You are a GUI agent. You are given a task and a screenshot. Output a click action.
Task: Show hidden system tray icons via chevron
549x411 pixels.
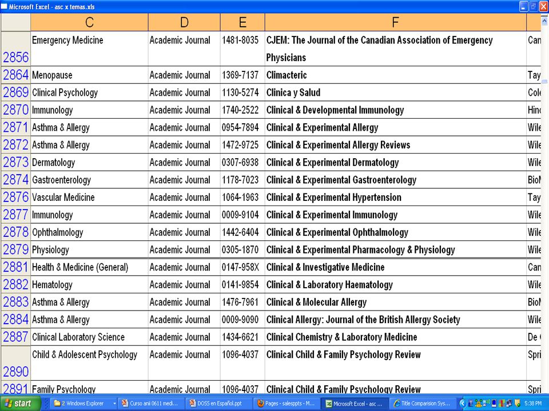[x=463, y=404]
